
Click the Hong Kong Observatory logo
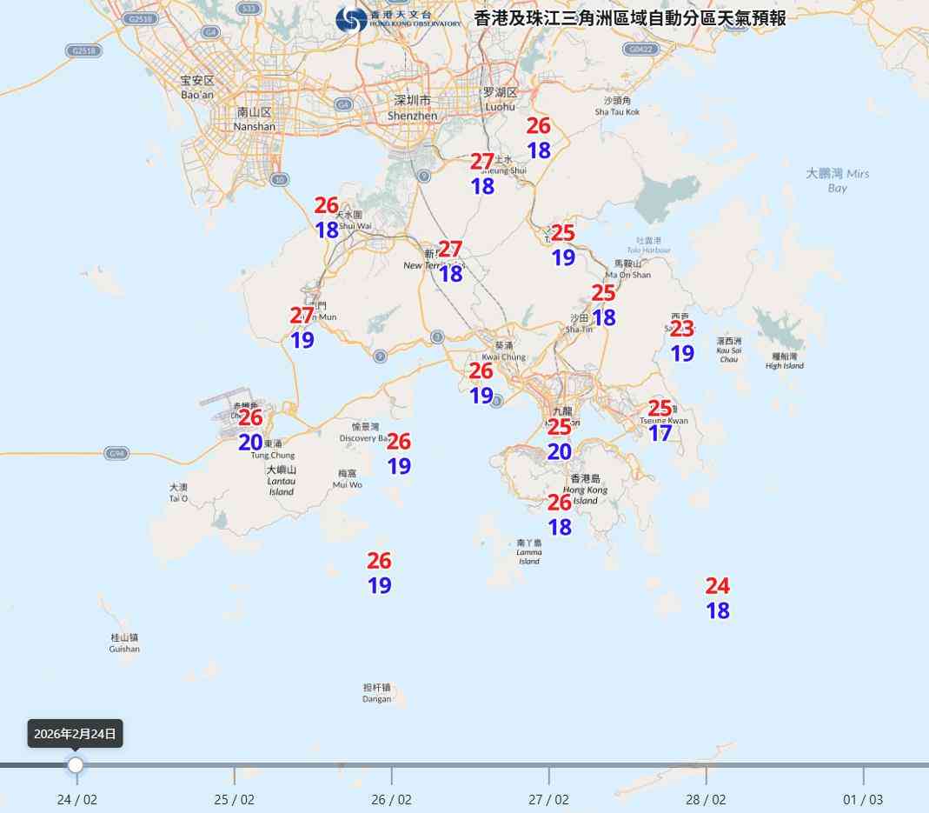[x=351, y=17]
